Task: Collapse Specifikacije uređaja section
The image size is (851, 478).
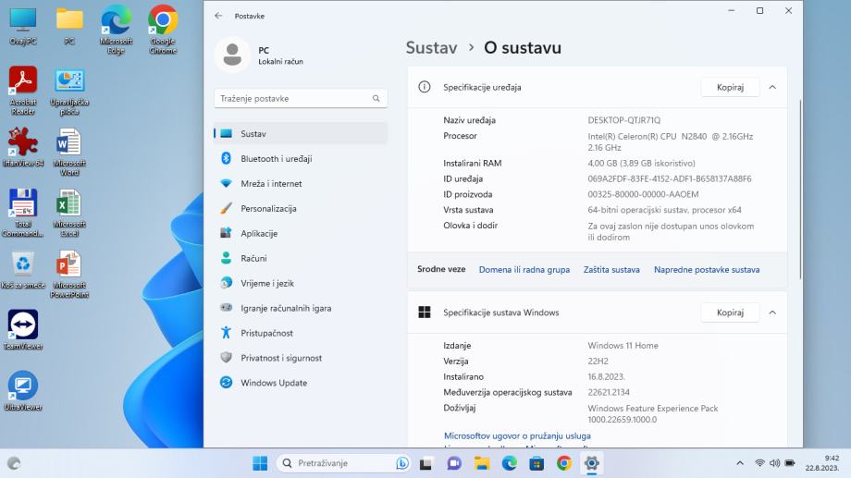Action: pyautogui.click(x=772, y=87)
